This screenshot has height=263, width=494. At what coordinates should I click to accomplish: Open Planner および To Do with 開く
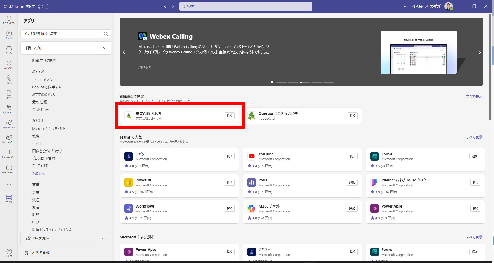coord(475,182)
